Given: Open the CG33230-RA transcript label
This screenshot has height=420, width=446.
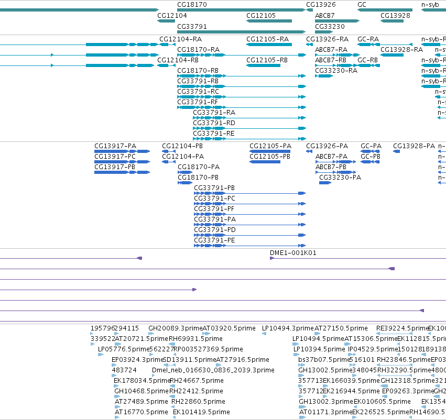Looking at the screenshot, I should tap(336, 71).
